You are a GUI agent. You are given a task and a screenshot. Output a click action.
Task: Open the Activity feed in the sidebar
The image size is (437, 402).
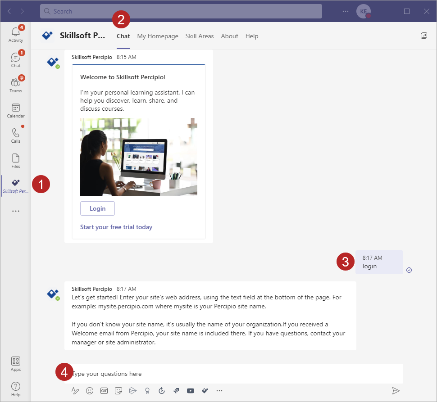tap(16, 34)
